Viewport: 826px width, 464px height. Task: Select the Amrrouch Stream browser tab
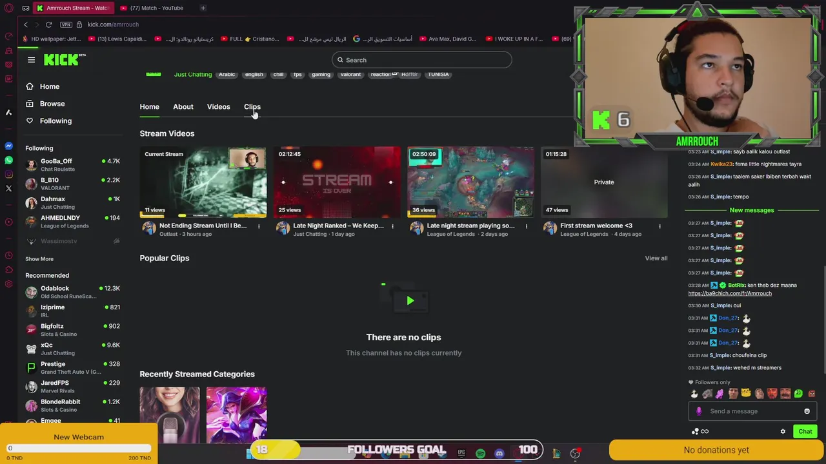[x=73, y=8]
